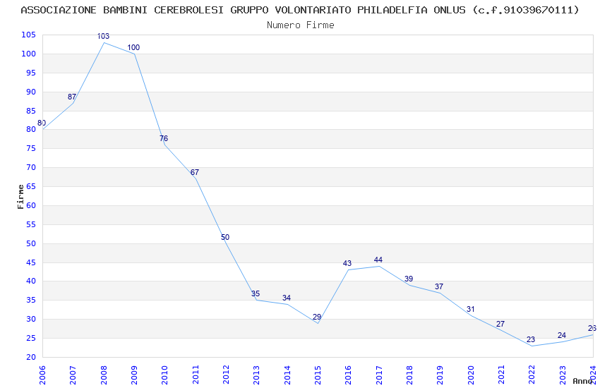Click the chart title with ASSOCIAZIONE BAMBINI CEREBROLESI

click(x=300, y=10)
